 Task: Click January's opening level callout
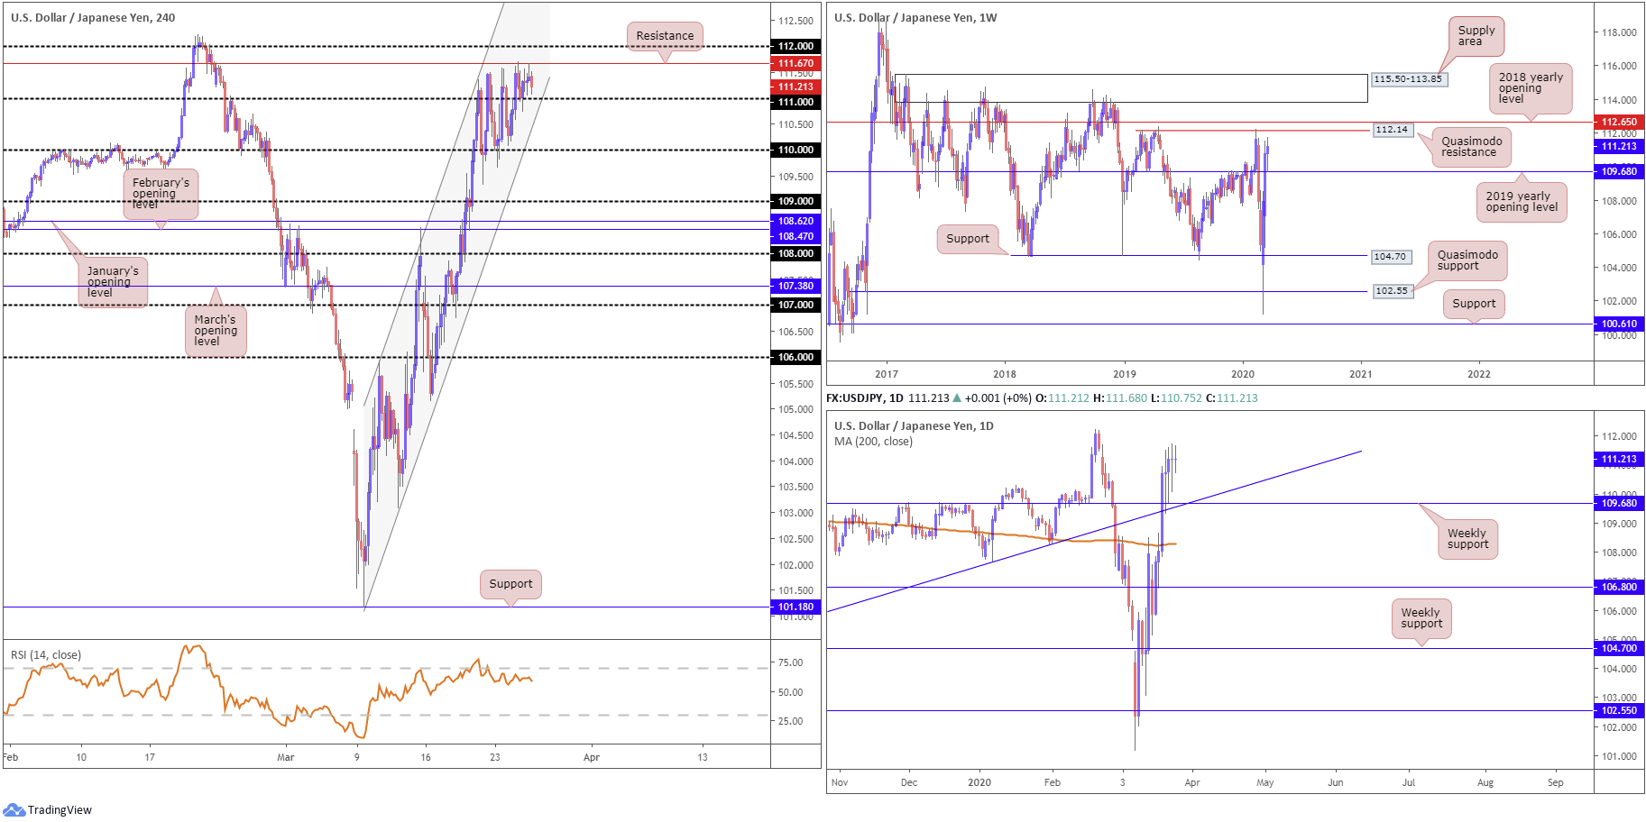[113, 281]
